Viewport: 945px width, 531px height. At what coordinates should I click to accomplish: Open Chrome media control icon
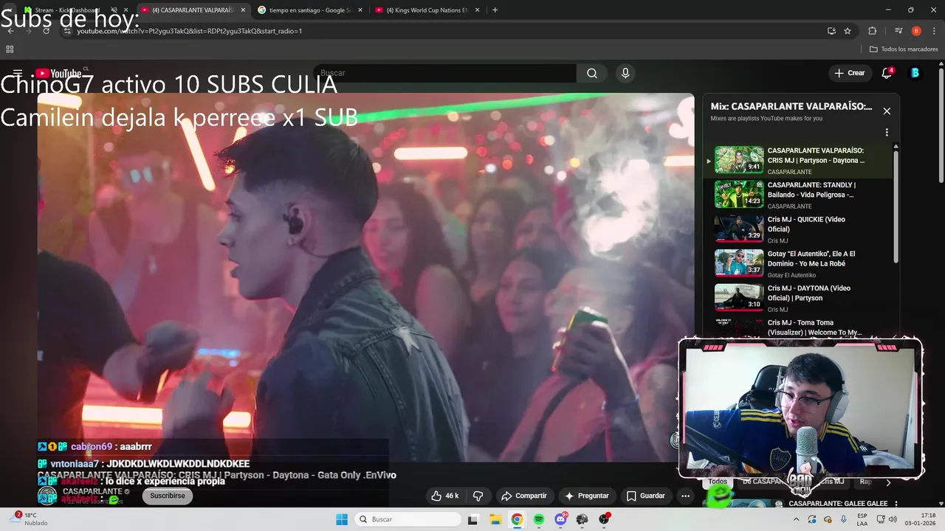898,31
